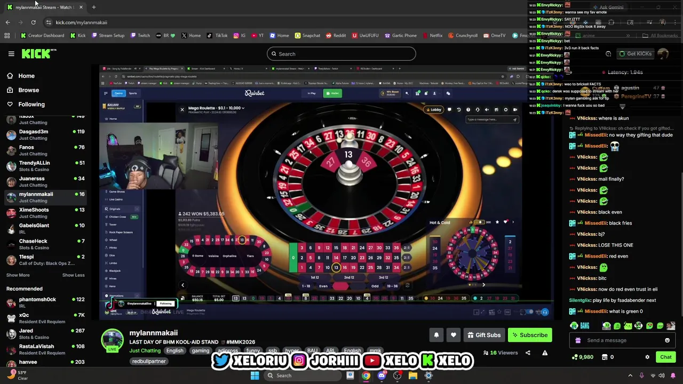Click the taskbar volume icon
Screen dimensions: 683x384
click(x=662, y=375)
